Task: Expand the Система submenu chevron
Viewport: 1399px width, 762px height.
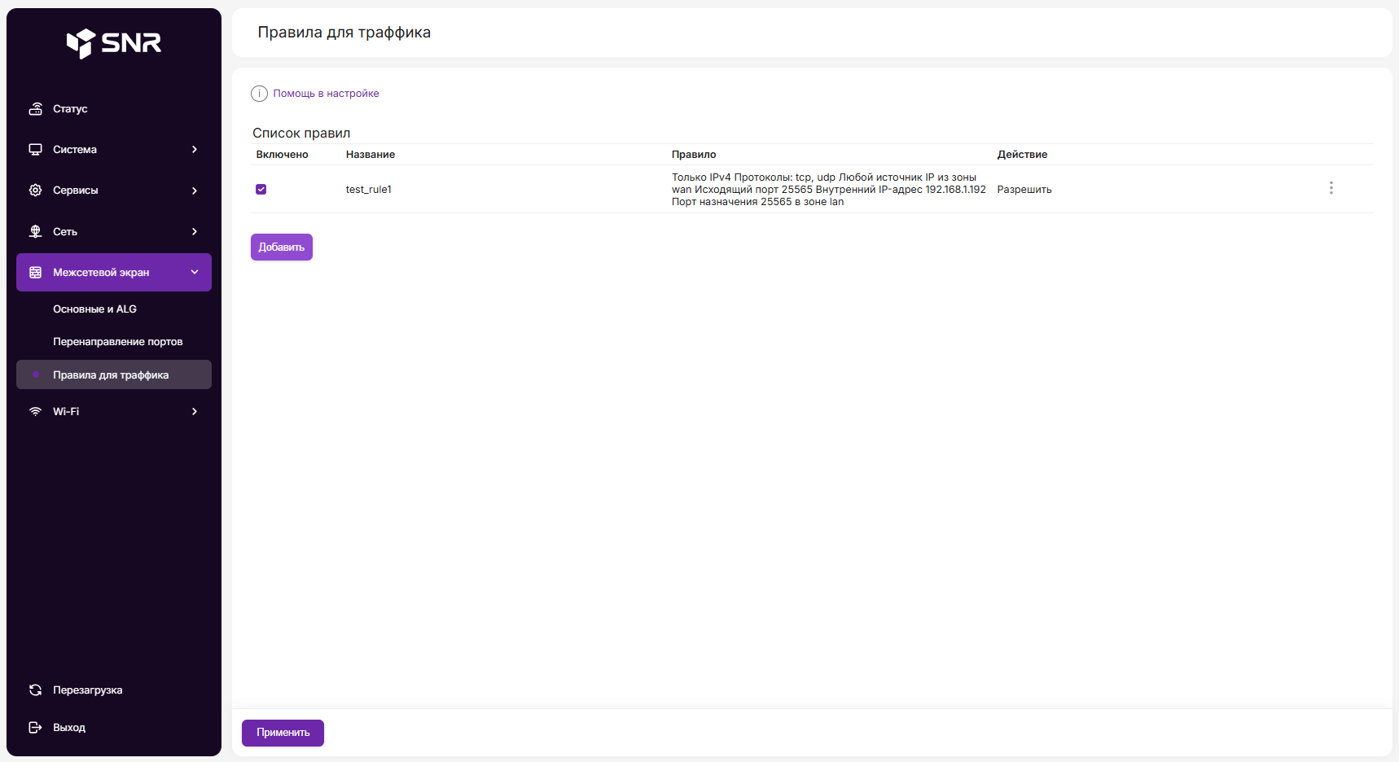Action: tap(195, 150)
